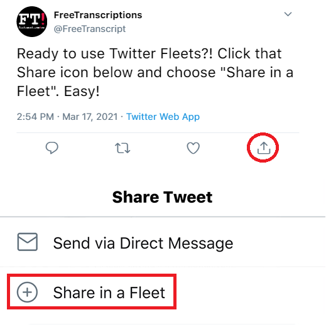Screen dimensions: 326x327
Task: Open the share icon circled in red
Action: [x=264, y=147]
